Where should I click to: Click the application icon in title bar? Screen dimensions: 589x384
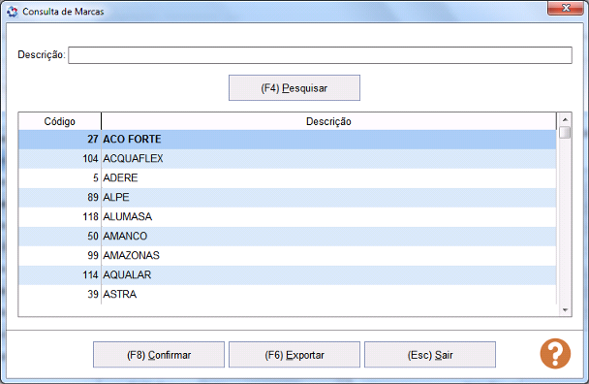(12, 12)
